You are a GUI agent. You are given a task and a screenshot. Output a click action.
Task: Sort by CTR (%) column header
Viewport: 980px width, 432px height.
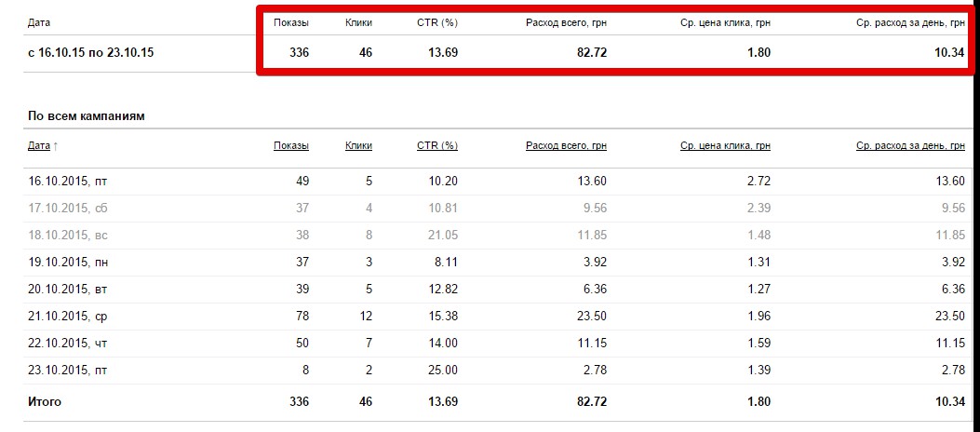coord(437,145)
